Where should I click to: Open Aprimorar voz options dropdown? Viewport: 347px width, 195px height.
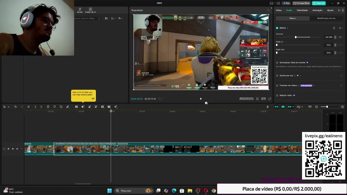pyautogui.click(x=300, y=76)
